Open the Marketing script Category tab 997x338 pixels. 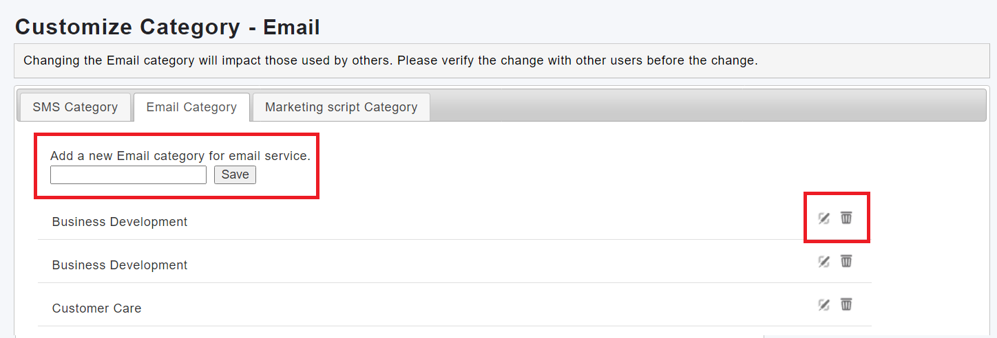(341, 107)
